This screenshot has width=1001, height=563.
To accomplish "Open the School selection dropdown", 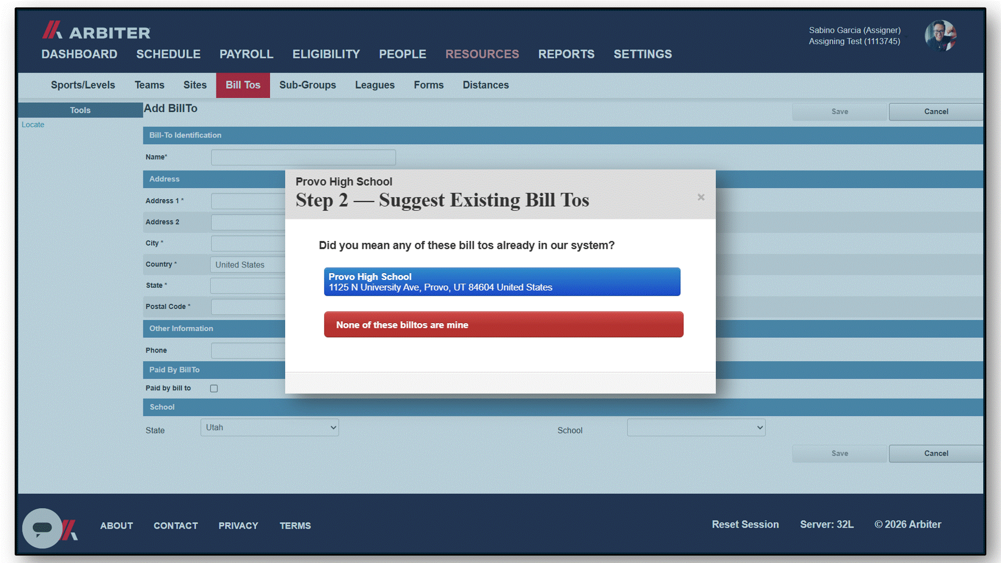I will (x=696, y=427).
